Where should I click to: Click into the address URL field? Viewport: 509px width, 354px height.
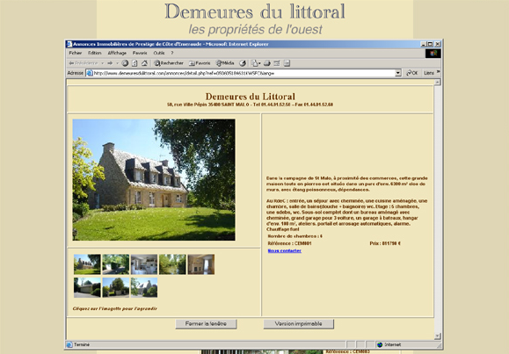tap(244, 73)
